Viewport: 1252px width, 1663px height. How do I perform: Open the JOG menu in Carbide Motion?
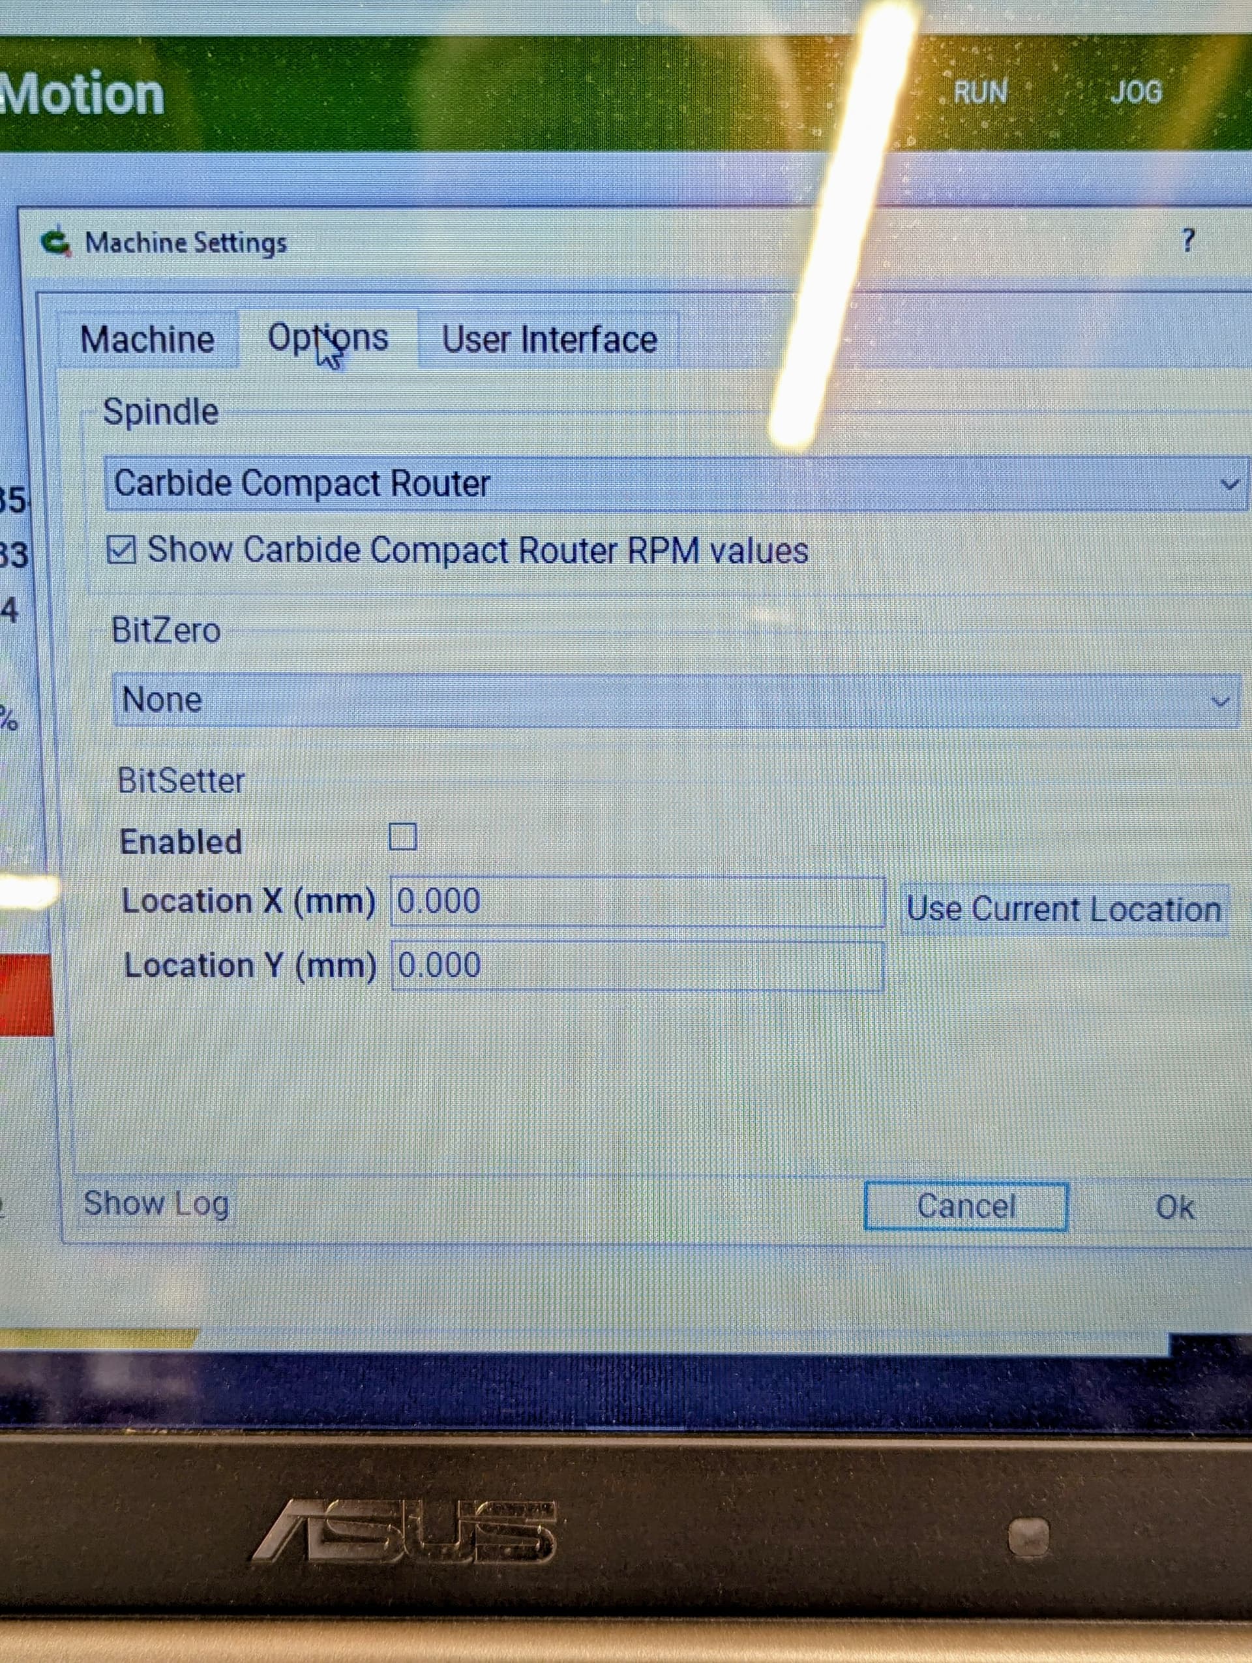tap(1135, 92)
